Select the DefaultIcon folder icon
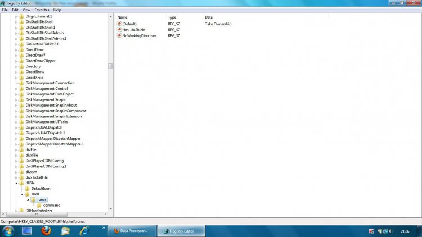 [x=27, y=188]
